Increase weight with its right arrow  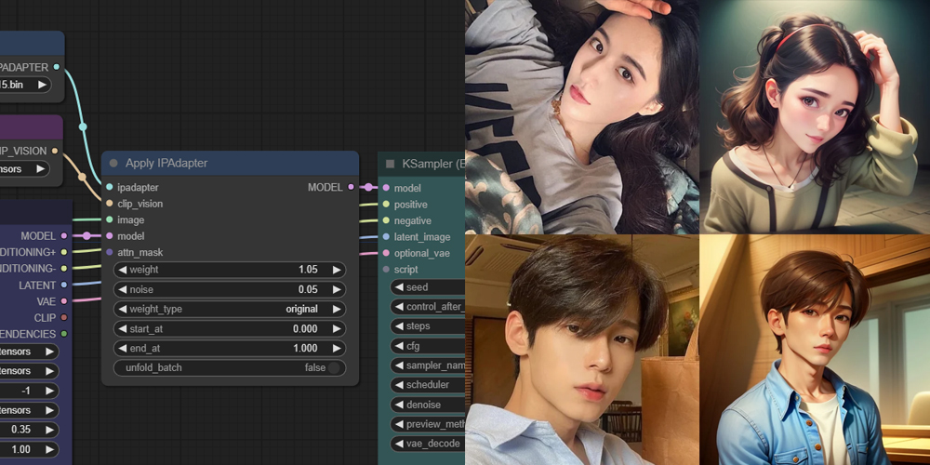tap(337, 270)
